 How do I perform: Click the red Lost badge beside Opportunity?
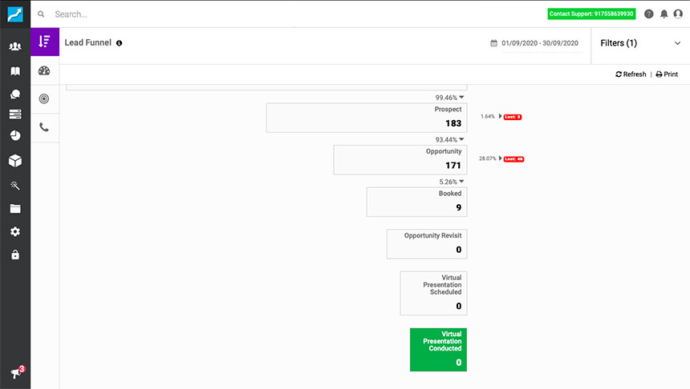(x=514, y=159)
